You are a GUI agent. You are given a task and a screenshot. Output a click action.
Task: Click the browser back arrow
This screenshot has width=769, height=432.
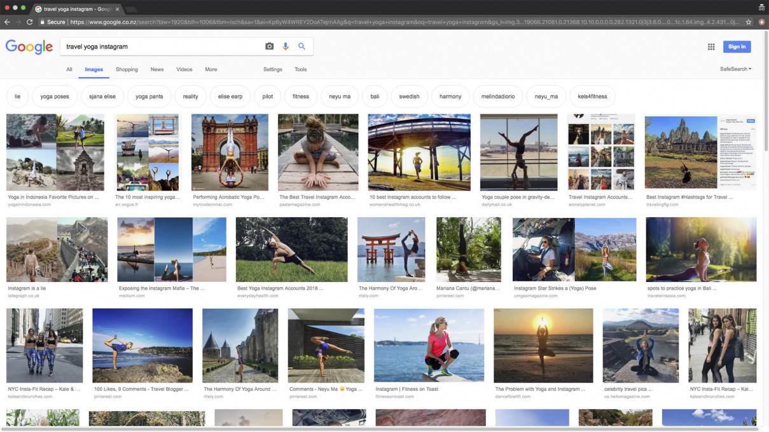tap(7, 22)
